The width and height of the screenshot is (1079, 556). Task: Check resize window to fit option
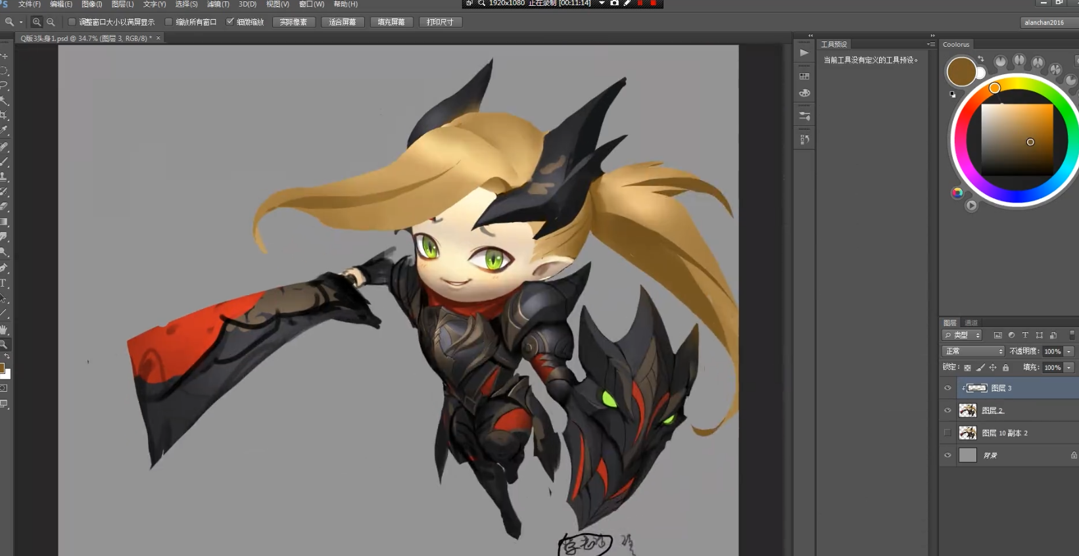tap(72, 22)
